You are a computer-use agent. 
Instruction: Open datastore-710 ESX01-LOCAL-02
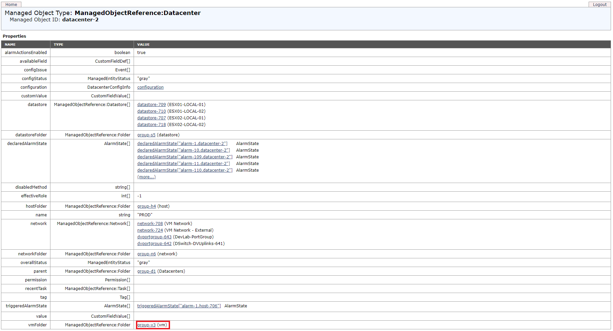coord(151,111)
